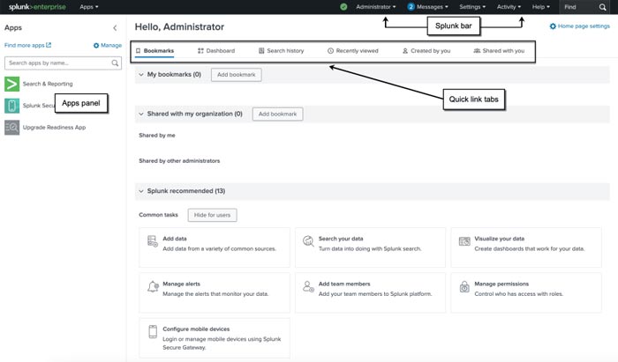Click the Manage alerts bell icon
618x362 pixels.
pyautogui.click(x=153, y=286)
